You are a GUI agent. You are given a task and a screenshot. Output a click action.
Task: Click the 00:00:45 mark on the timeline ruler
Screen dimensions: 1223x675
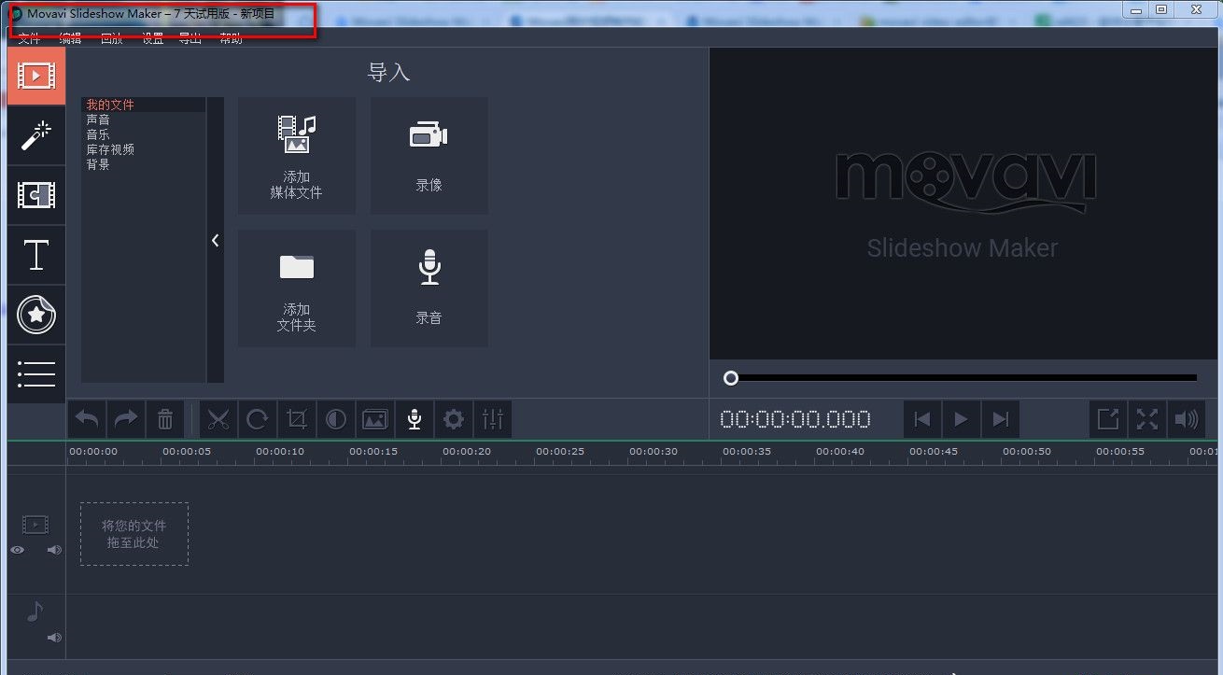pos(934,452)
